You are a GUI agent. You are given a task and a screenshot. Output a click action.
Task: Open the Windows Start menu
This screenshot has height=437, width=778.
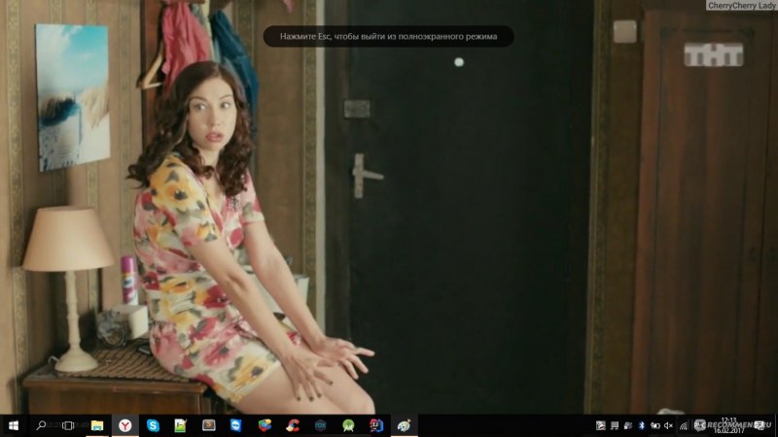(14, 425)
